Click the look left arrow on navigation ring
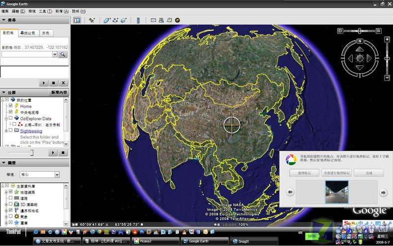This screenshot has width=393, height=246. 350,58
